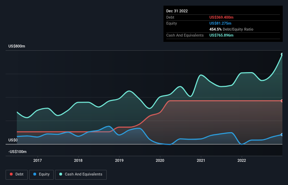Screen dimensions: 288x185
Task: Toggle the Equity series legend button
Action: (x=41, y=174)
